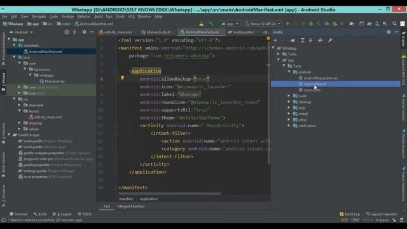This screenshot has width=407, height=229.
Task: Expand the build tasks group in Gradle
Action: click(x=289, y=96)
